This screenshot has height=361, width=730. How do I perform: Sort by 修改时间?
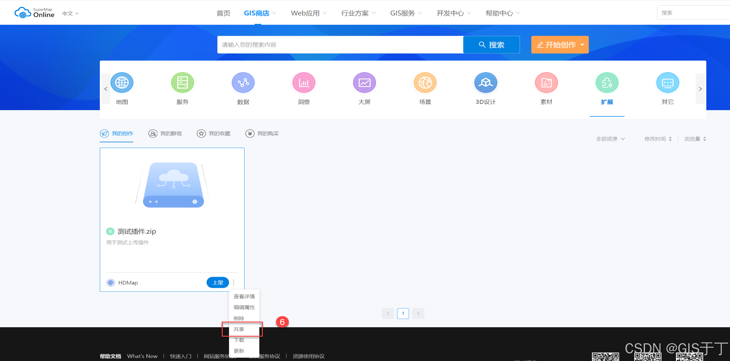658,139
